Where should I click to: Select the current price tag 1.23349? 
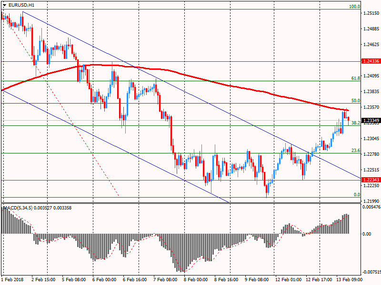[x=371, y=121]
